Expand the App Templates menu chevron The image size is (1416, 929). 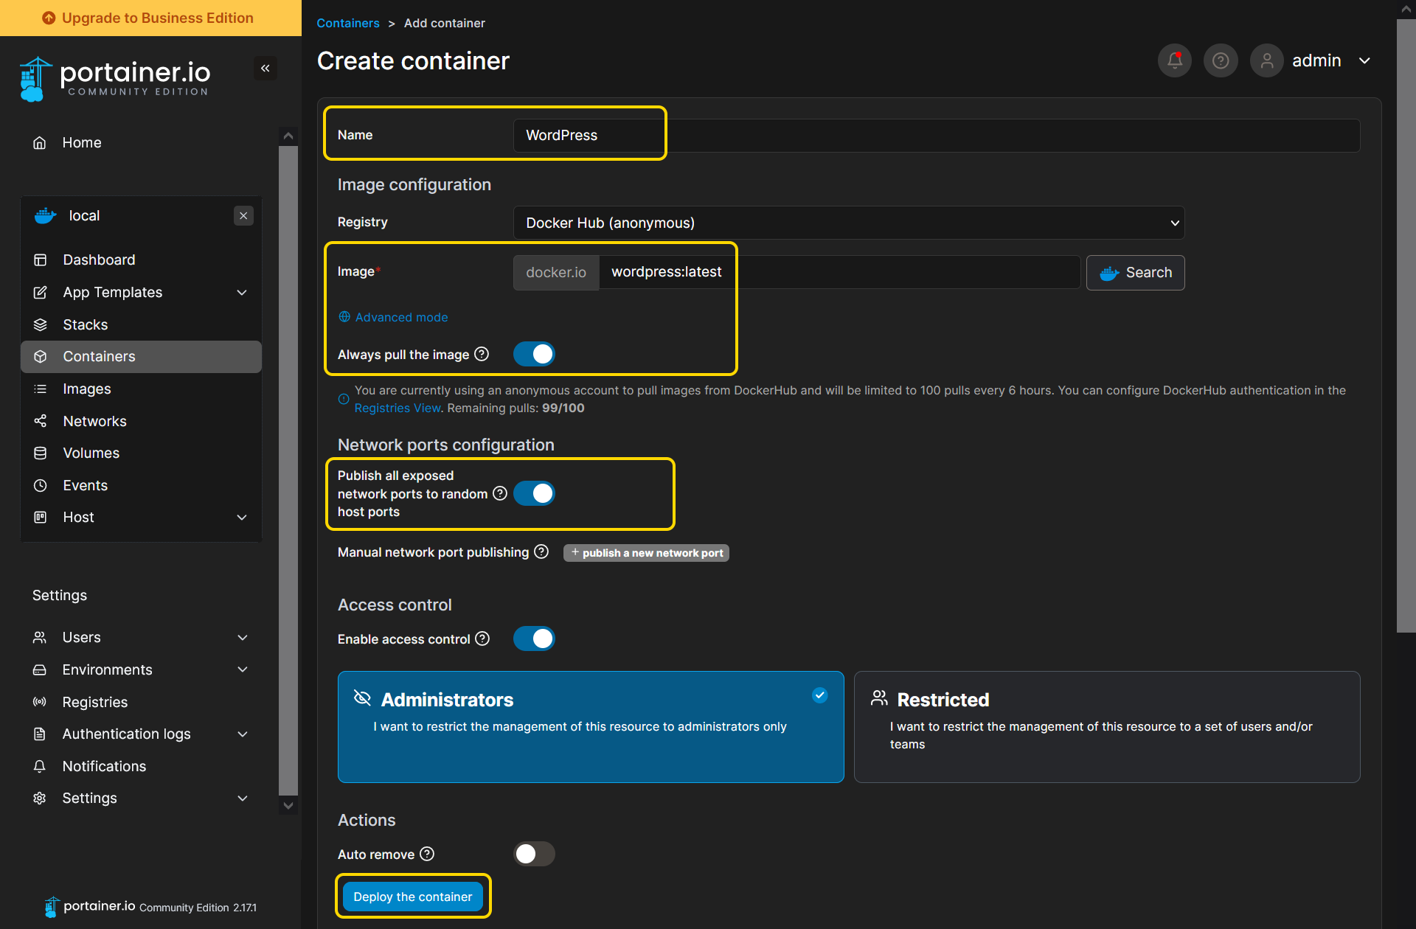242,293
